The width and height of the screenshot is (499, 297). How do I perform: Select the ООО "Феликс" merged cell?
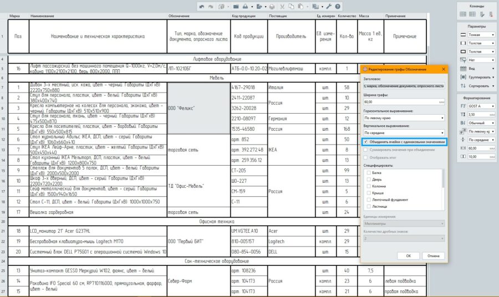(x=198, y=108)
